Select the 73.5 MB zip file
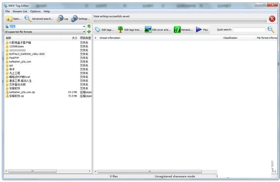 click(16, 96)
